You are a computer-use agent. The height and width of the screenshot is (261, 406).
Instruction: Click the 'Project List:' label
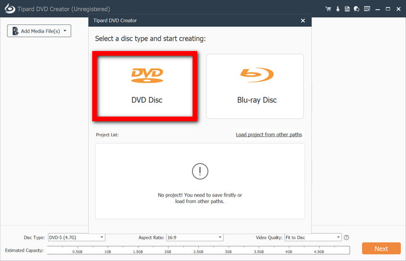[x=107, y=135]
